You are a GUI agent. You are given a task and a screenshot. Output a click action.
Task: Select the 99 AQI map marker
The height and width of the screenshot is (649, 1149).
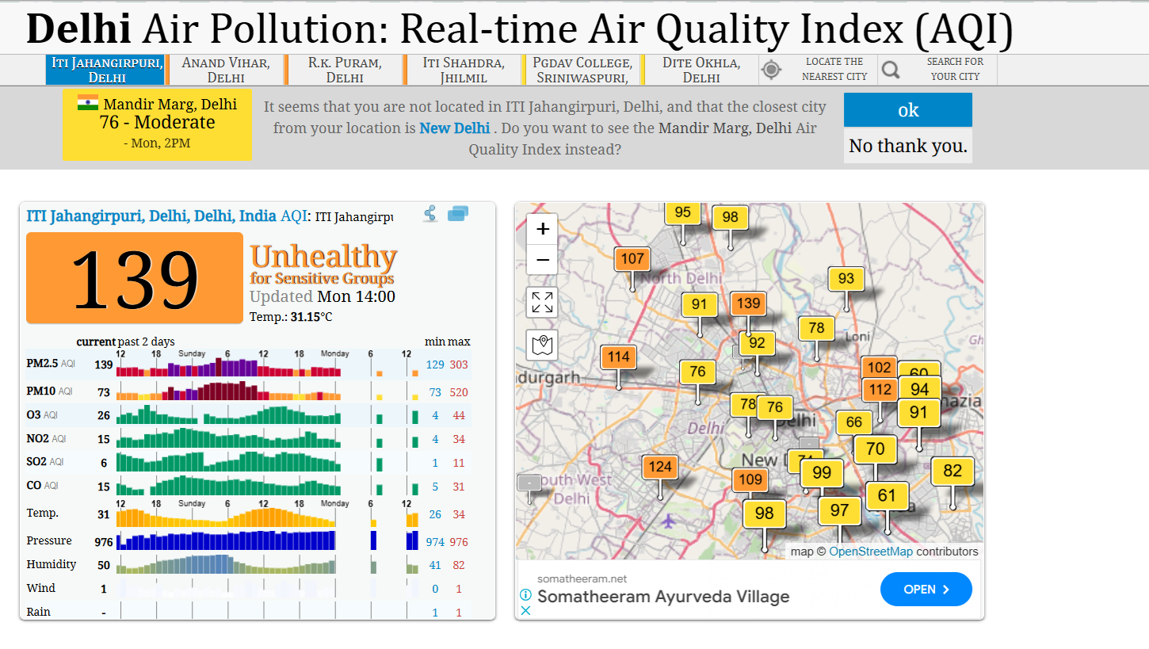click(822, 473)
